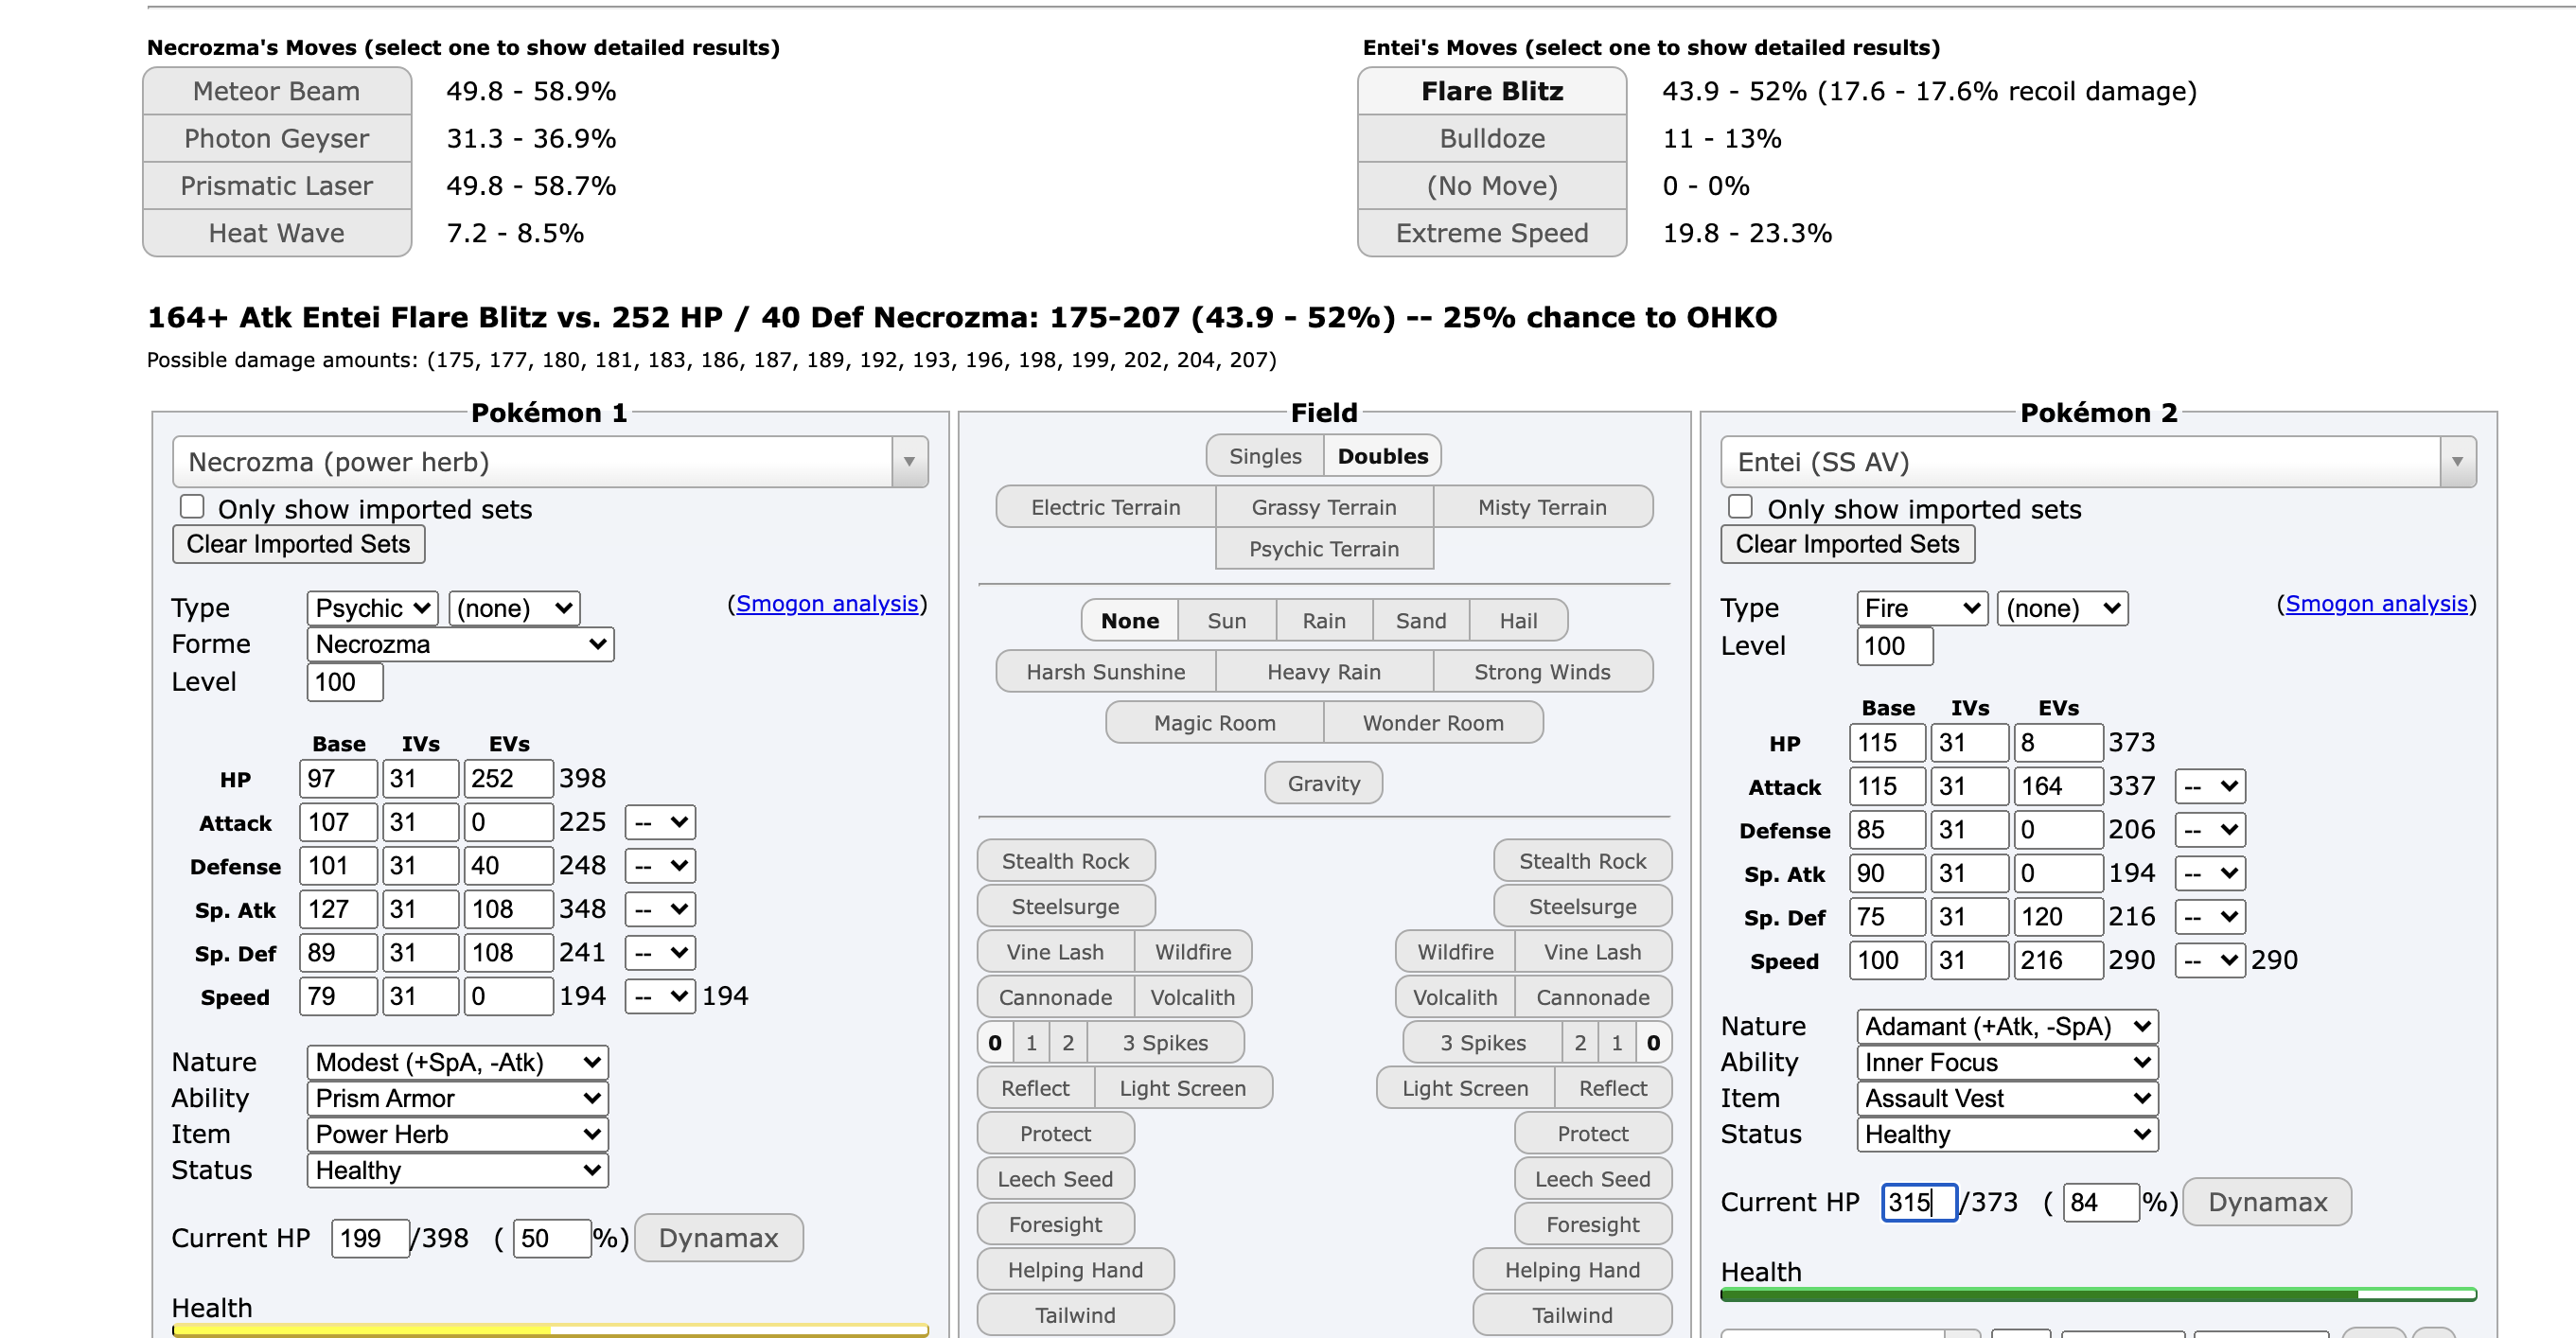
Task: Open Entei's Assault Vest item dropdown
Action: (2007, 1098)
